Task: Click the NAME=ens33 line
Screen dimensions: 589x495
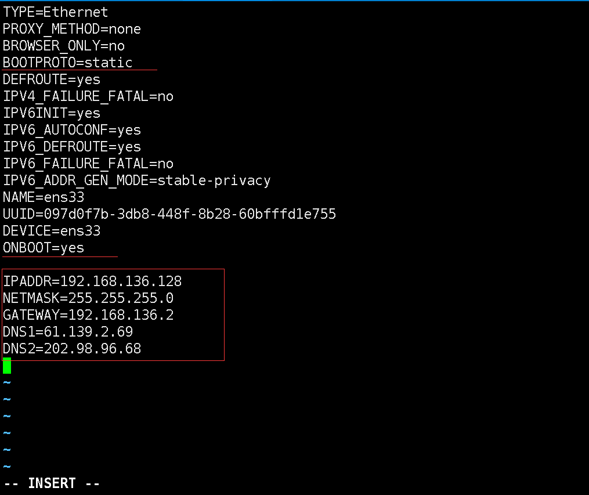Action: tap(44, 197)
